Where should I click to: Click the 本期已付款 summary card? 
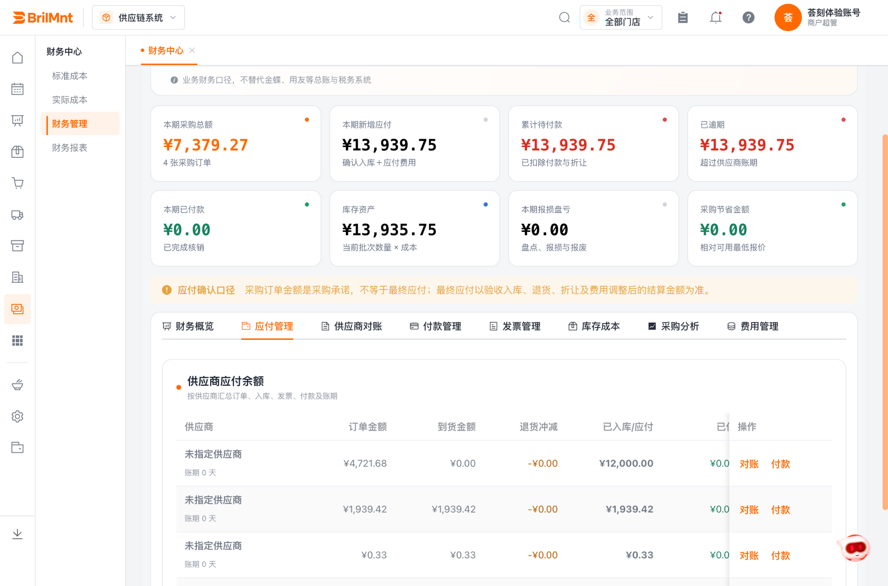tap(236, 228)
